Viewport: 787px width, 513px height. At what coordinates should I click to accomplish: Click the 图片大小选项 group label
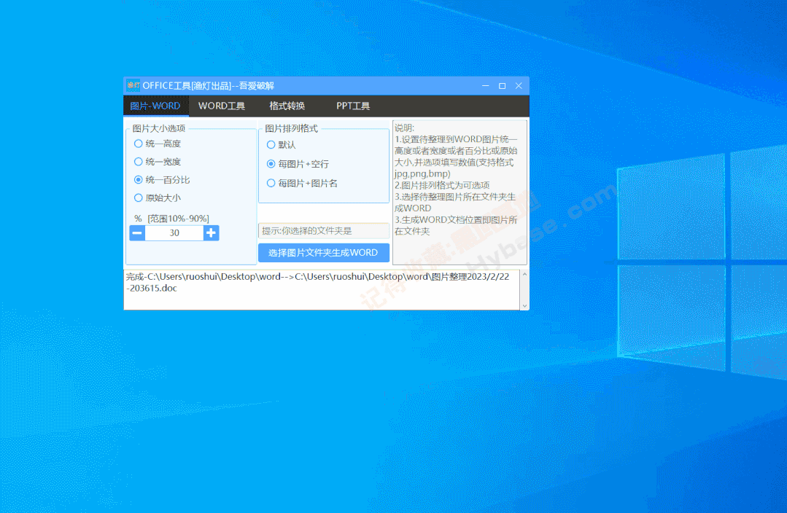point(158,128)
